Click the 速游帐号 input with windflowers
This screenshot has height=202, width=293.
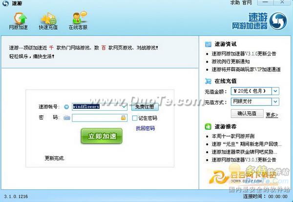100,107
